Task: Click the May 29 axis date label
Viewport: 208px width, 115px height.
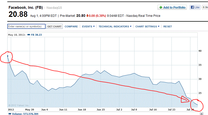Action: click(29, 109)
